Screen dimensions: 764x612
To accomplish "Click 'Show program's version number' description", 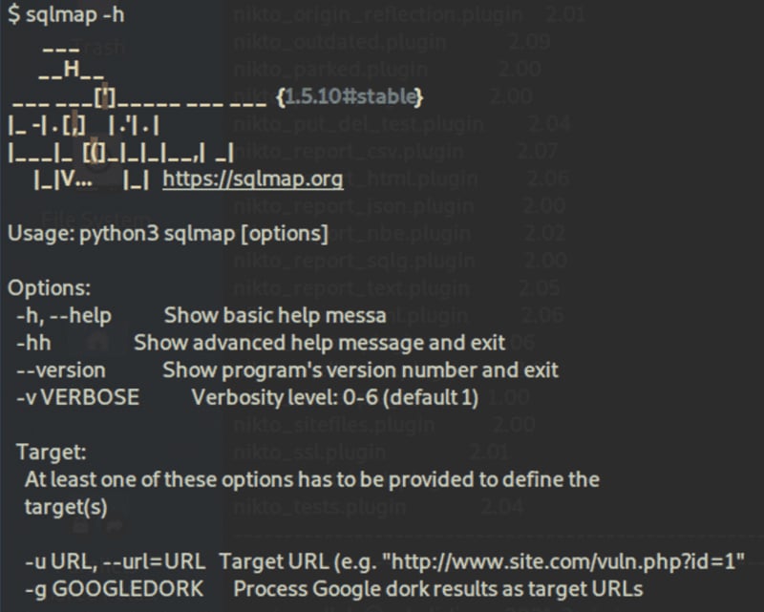I will pos(360,369).
